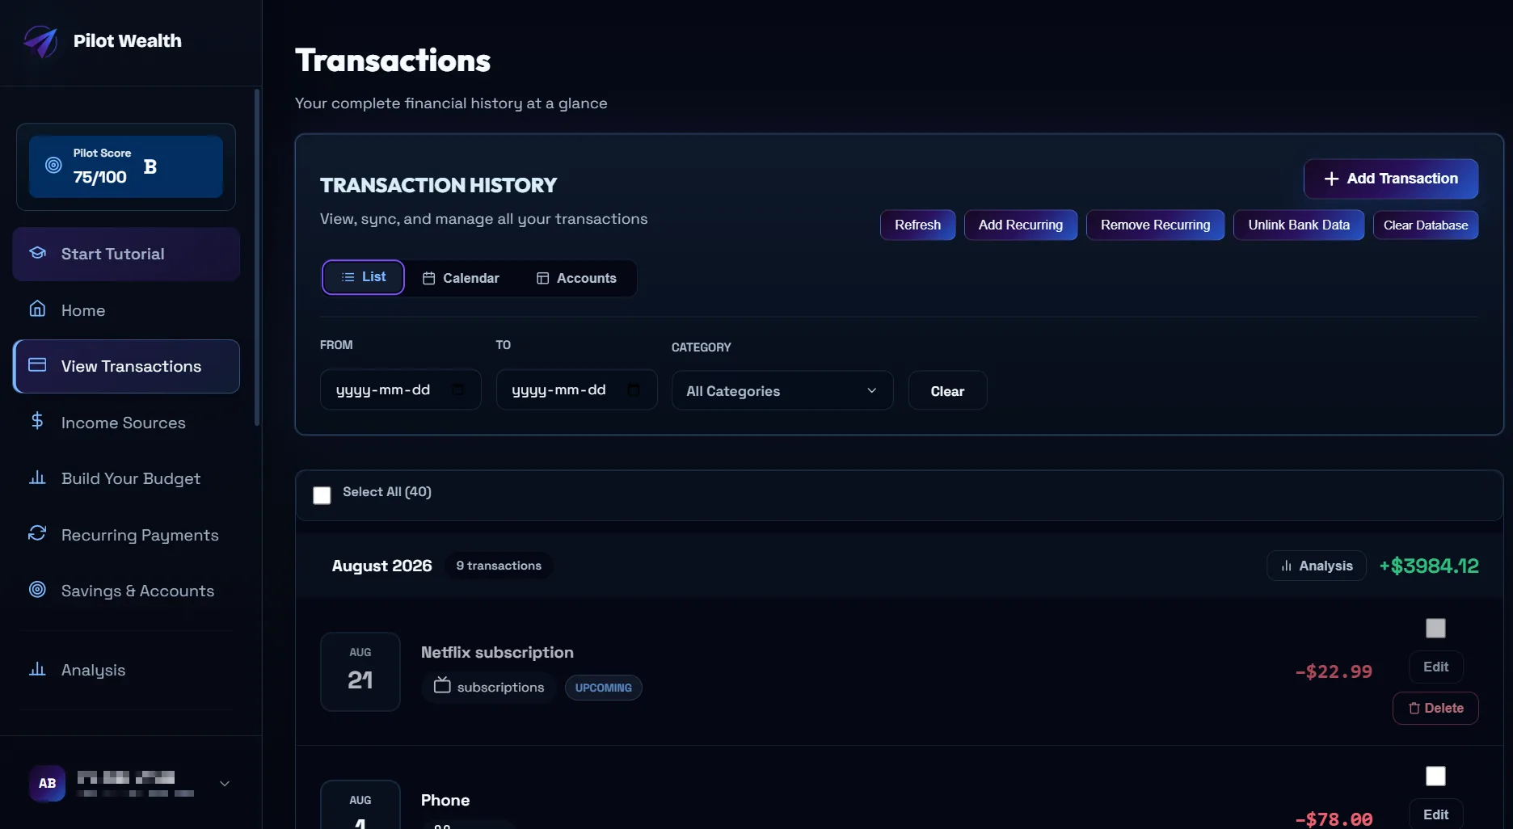
Task: Click the Remove Recurring button
Action: click(x=1155, y=225)
